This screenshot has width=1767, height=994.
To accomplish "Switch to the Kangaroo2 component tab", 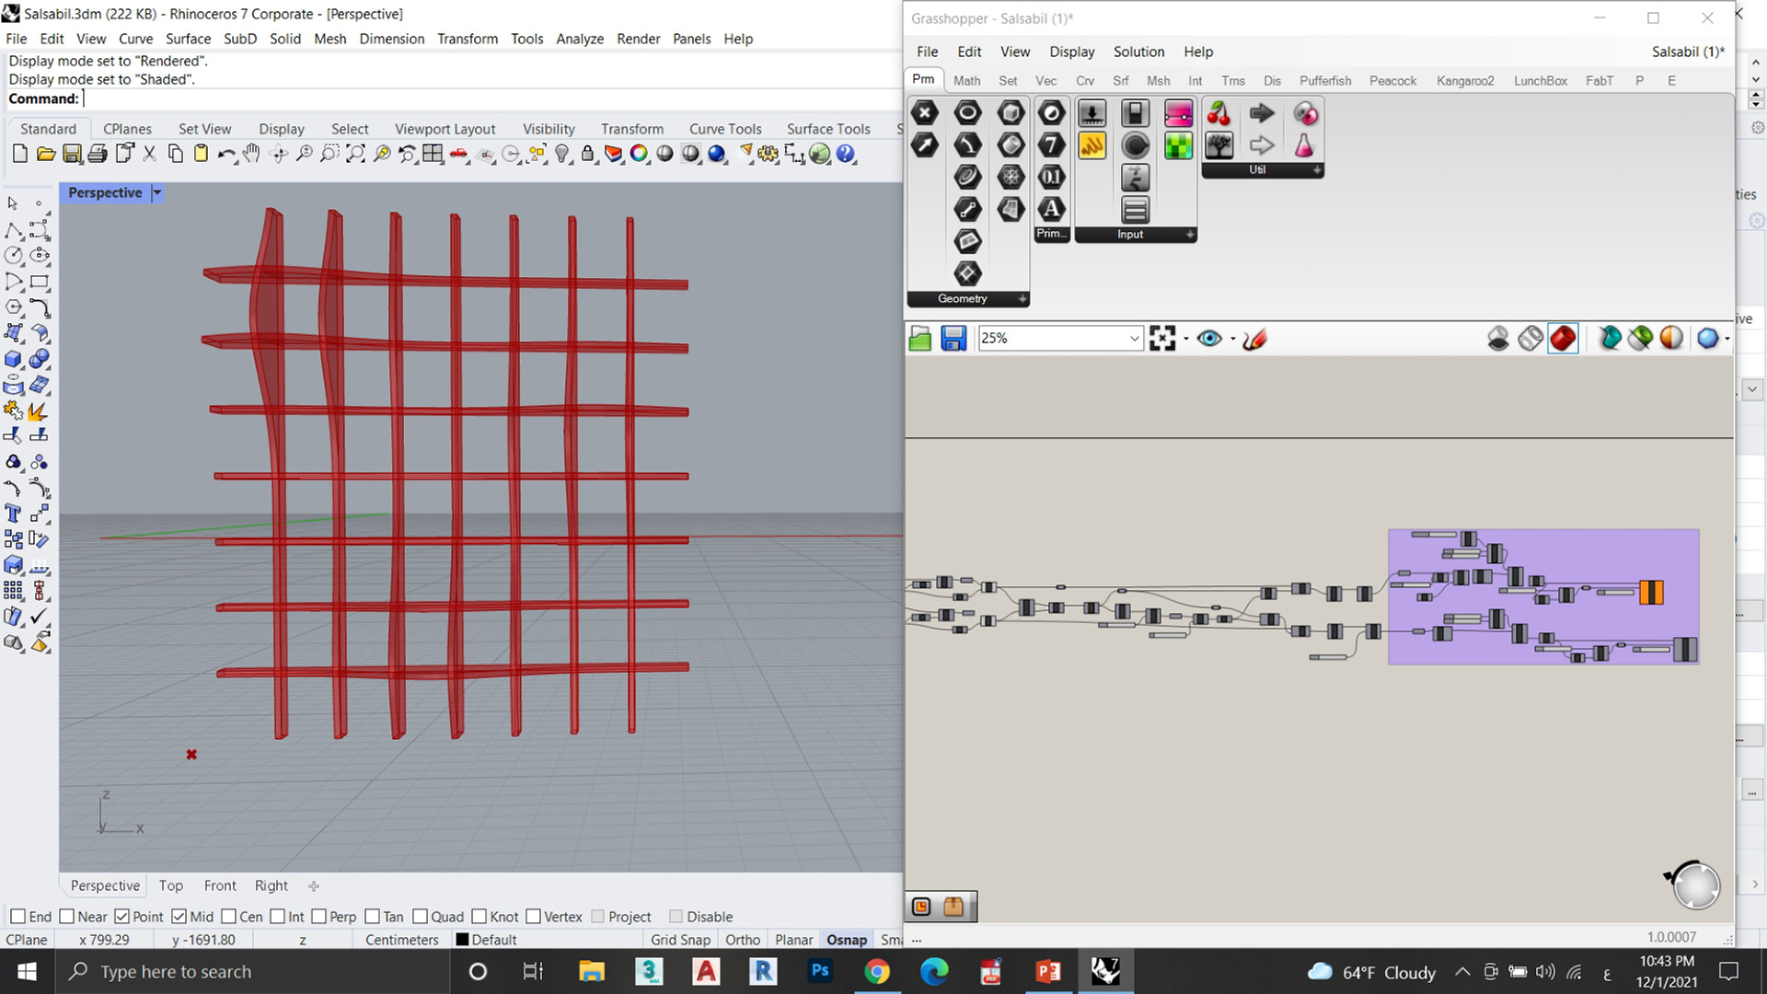I will 1465,81.
